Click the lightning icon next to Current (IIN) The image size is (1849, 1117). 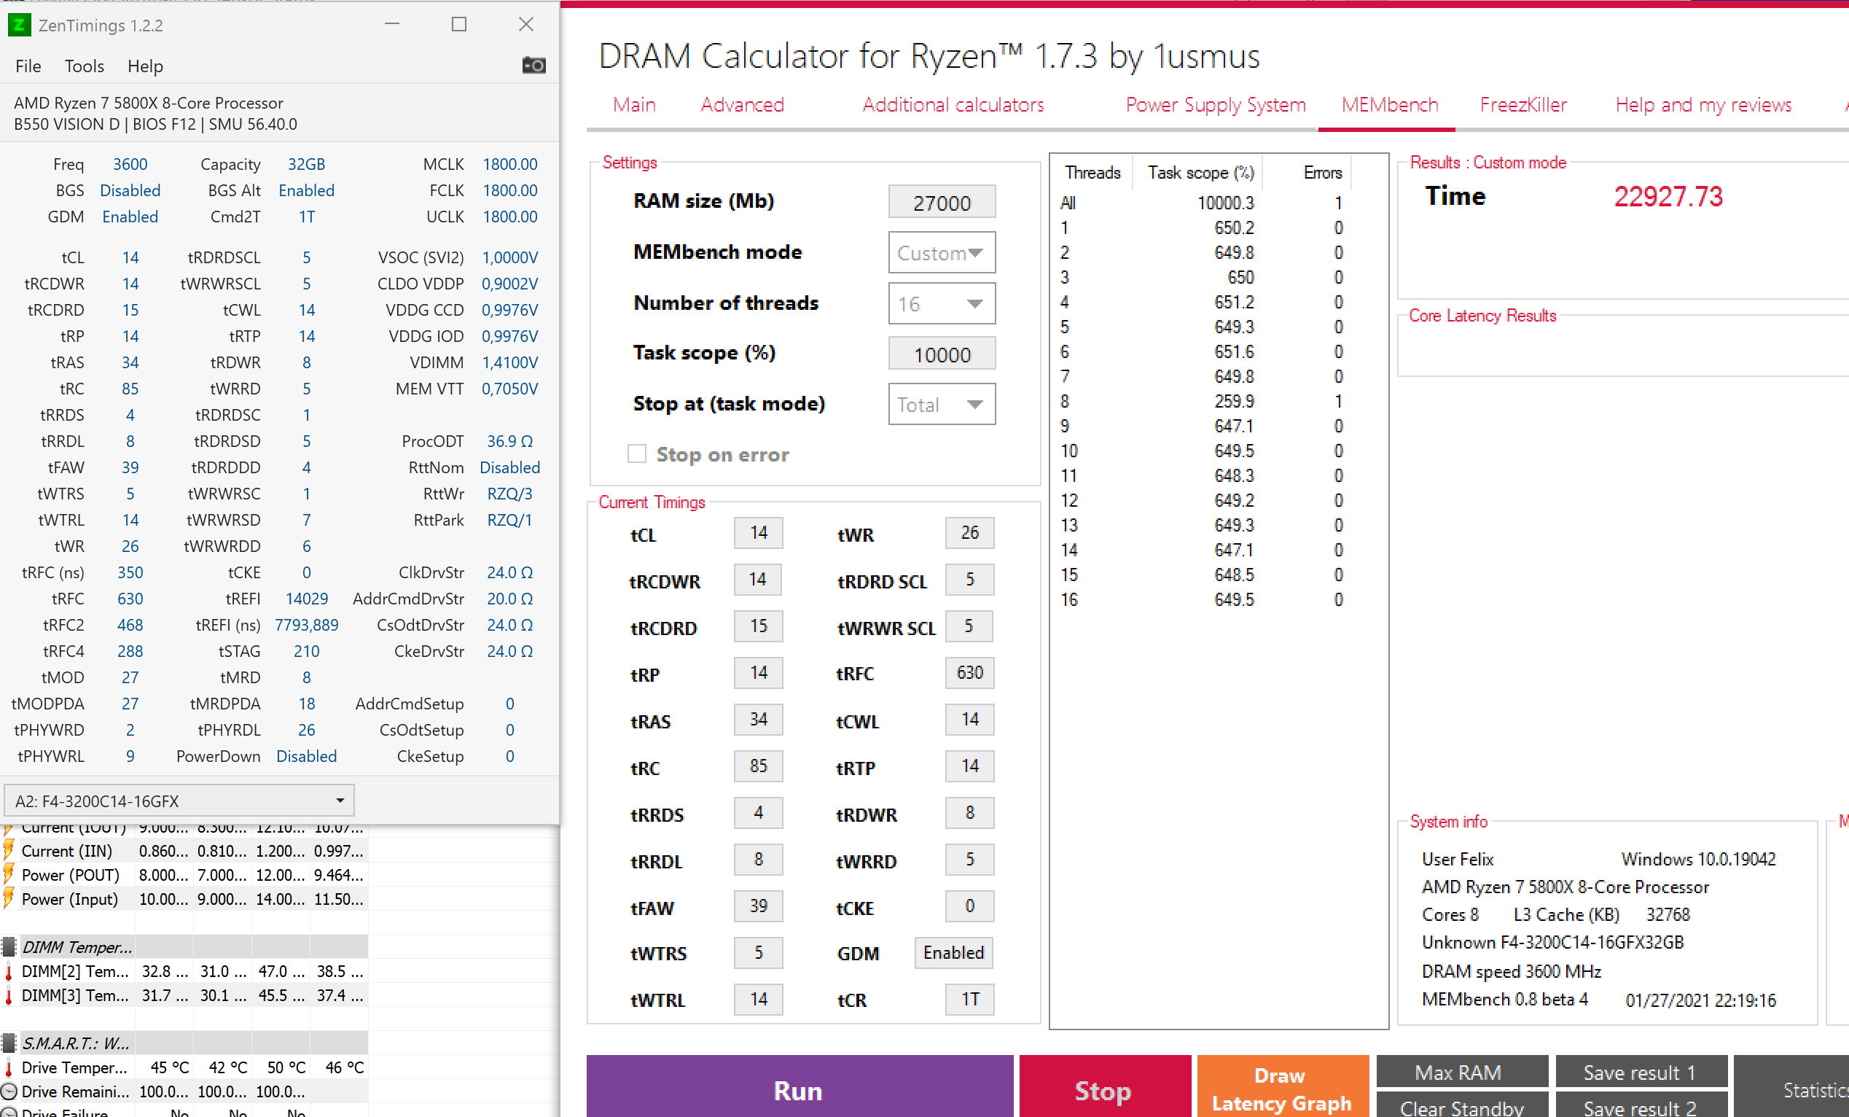(7, 851)
